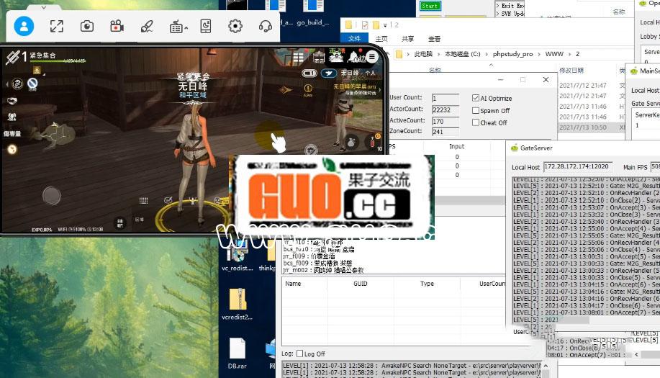Screen dimensions: 660x378
Task: Expand the quest tracker arrow
Action: (x=380, y=90)
